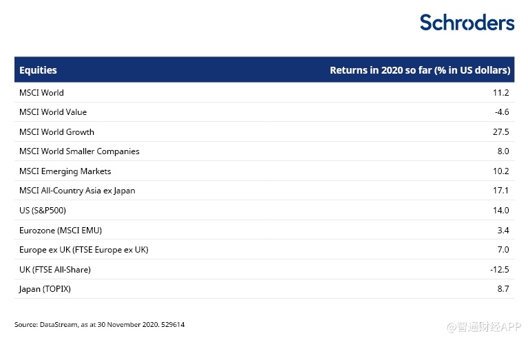This screenshot has width=528, height=340.
Task: Click the Equities column header
Action: pyautogui.click(x=38, y=70)
